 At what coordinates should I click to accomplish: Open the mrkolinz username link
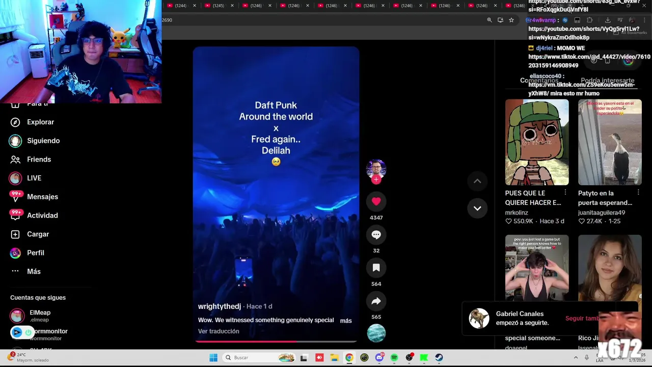517,213
